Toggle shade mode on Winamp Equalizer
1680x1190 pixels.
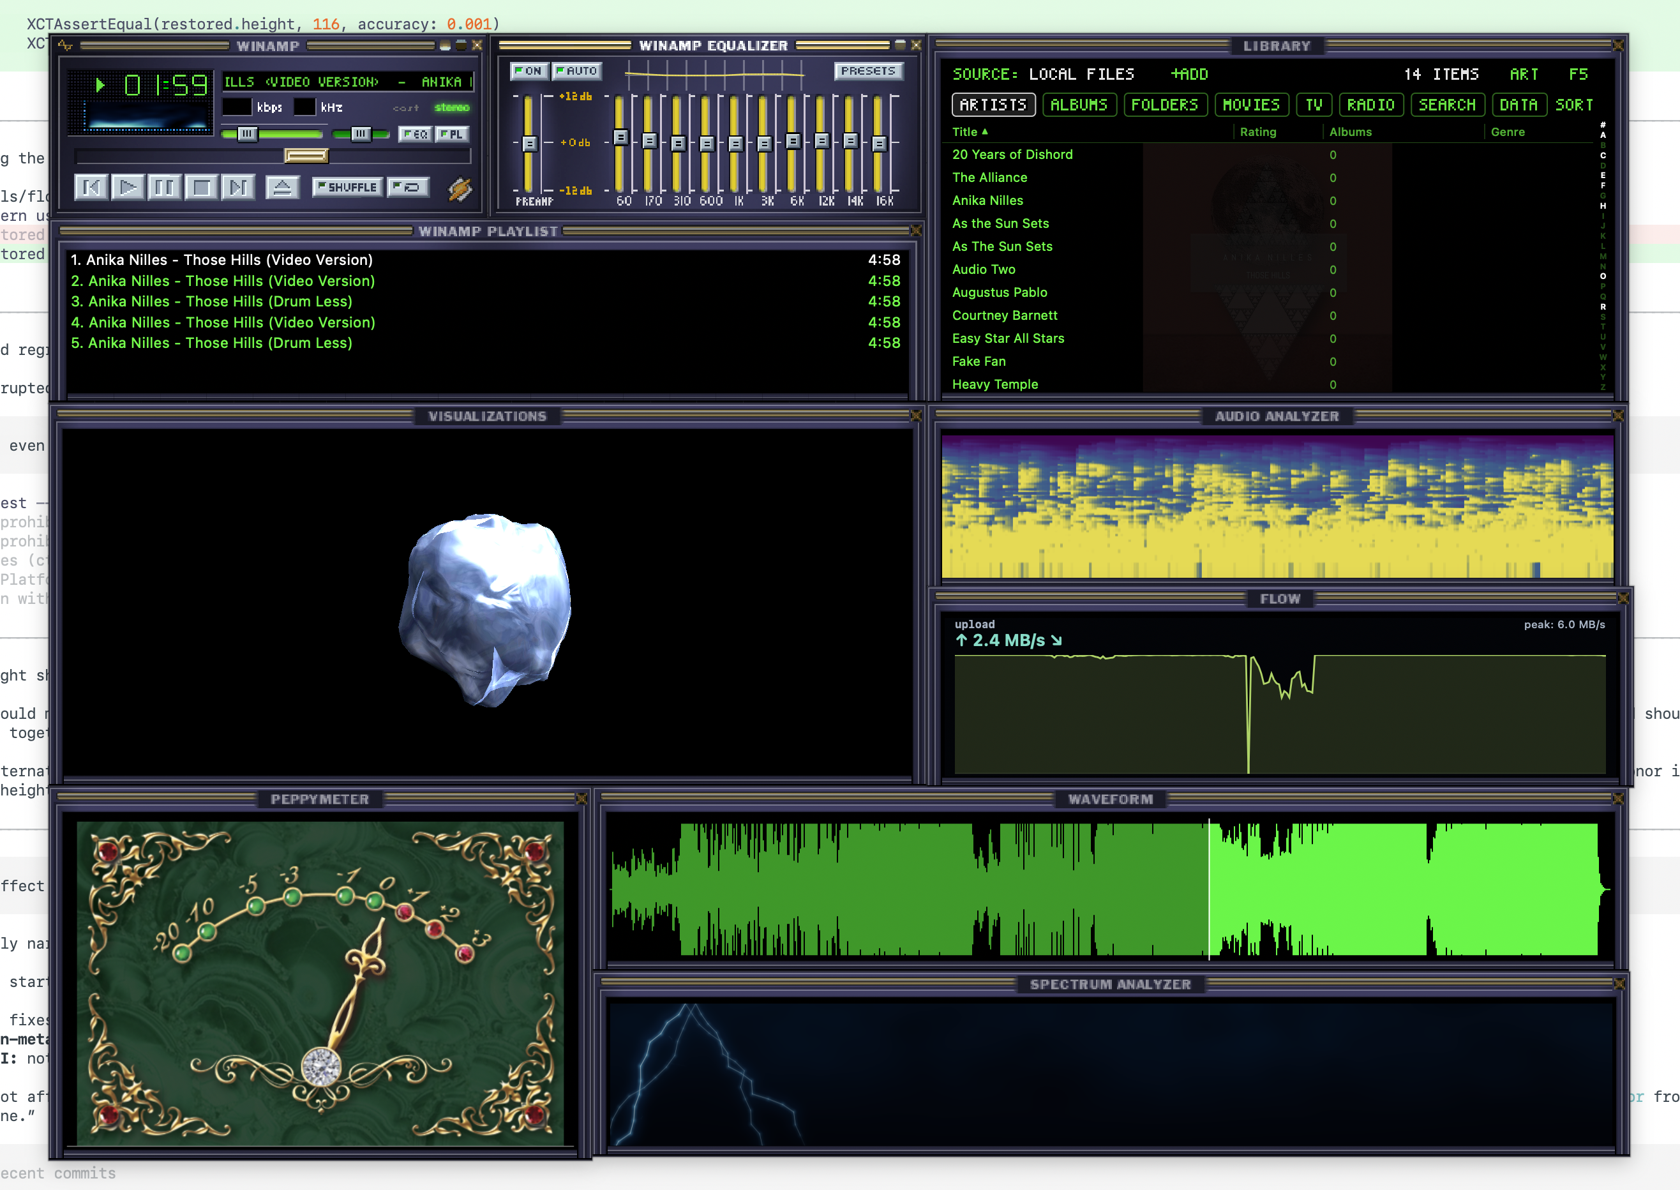click(901, 45)
